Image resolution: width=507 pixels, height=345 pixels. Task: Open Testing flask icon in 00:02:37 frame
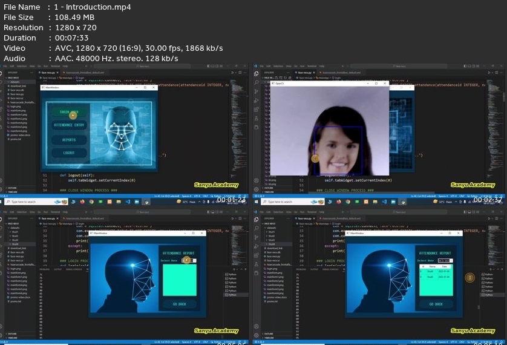(x=257, y=119)
